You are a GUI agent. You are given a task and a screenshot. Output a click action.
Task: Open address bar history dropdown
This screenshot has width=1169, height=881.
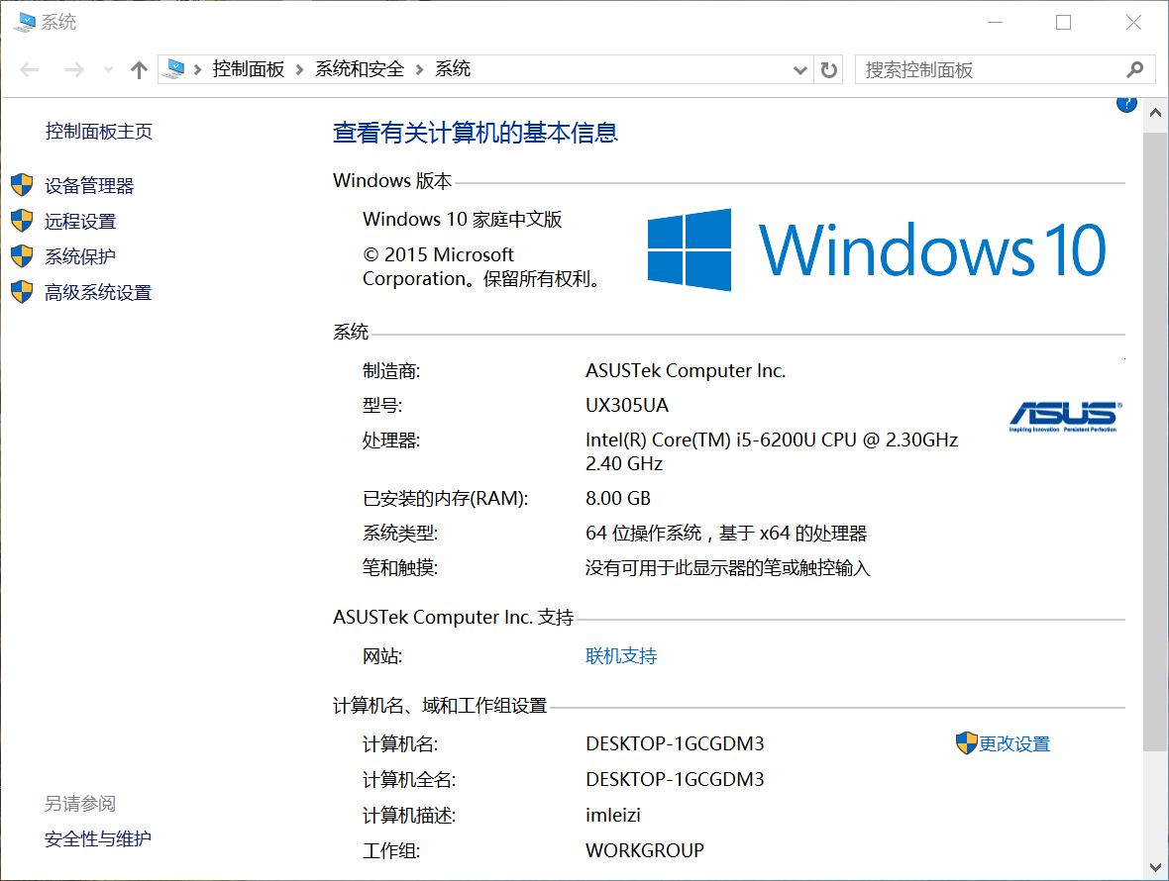coord(799,70)
